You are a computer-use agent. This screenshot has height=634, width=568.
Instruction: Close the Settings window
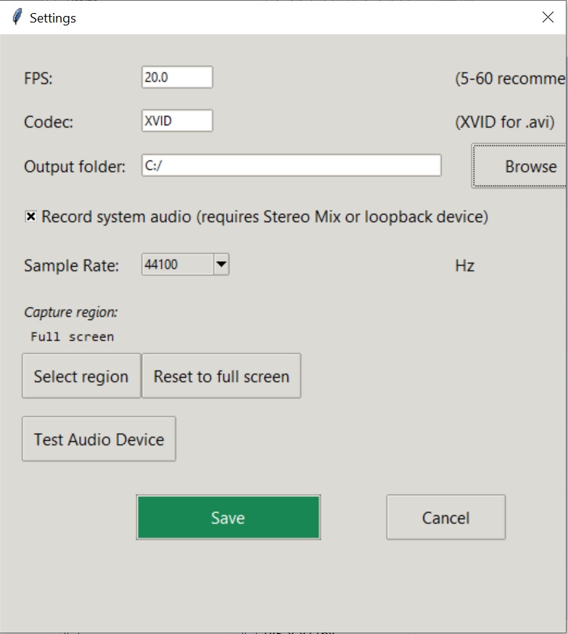[548, 17]
